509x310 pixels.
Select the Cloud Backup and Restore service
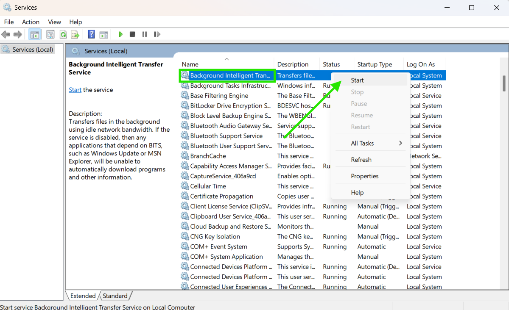click(x=312, y=227)
